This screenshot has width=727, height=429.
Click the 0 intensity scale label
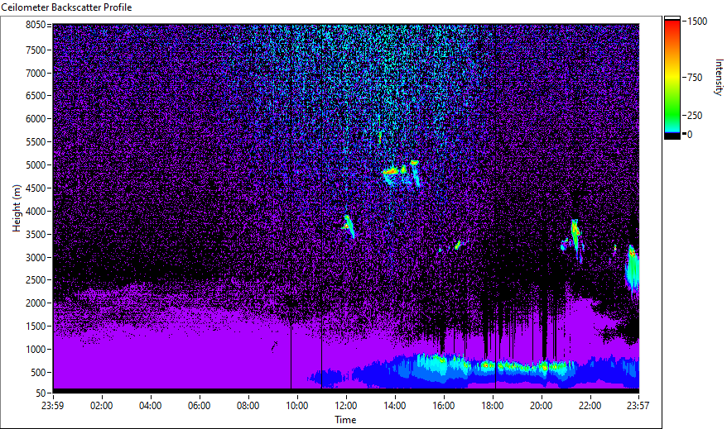pyautogui.click(x=690, y=135)
